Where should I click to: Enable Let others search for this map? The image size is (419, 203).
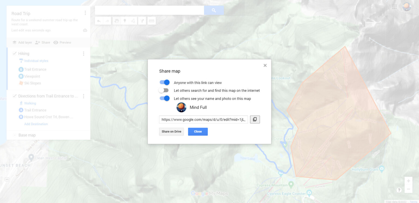(164, 90)
